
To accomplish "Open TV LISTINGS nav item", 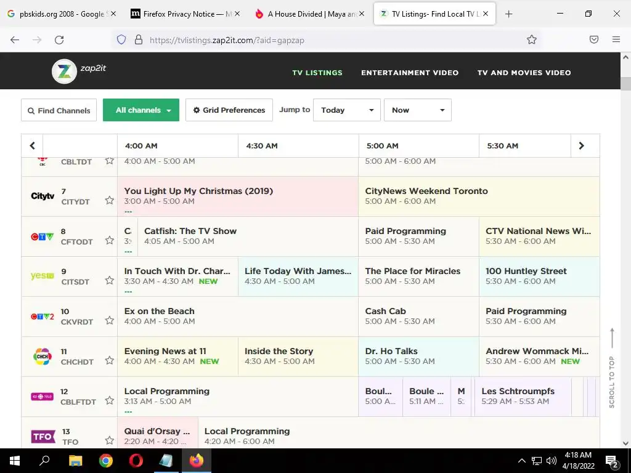I will tap(317, 73).
